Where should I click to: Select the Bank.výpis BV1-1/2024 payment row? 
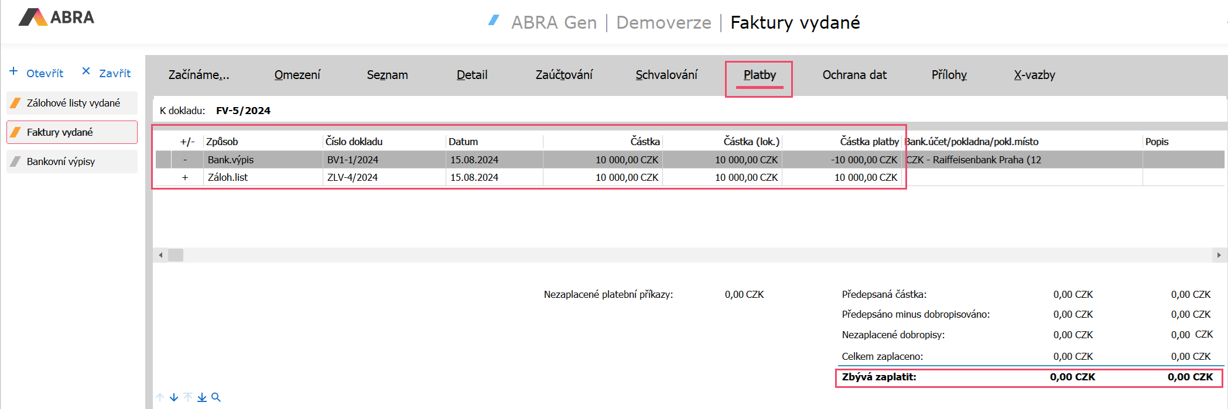pyautogui.click(x=690, y=160)
